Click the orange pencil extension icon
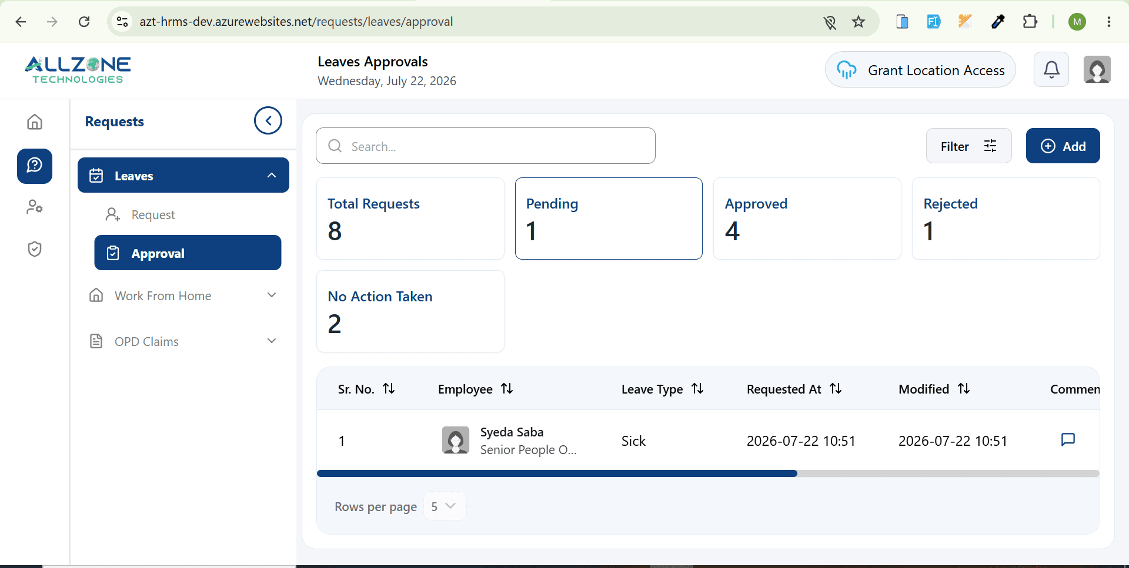The height and width of the screenshot is (568, 1129). [965, 22]
